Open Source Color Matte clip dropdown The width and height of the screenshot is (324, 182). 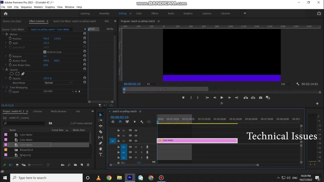28,29
